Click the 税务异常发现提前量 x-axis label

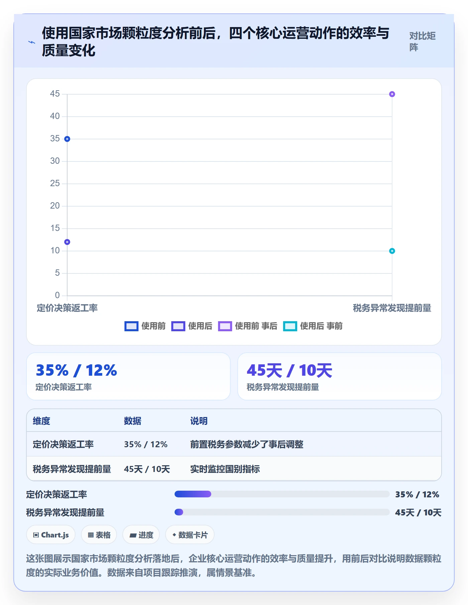click(x=392, y=308)
